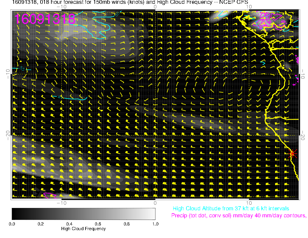308x238 pixels.
Task: Click the High Cloud Frequency colorbar caption
Action: tap(83, 229)
